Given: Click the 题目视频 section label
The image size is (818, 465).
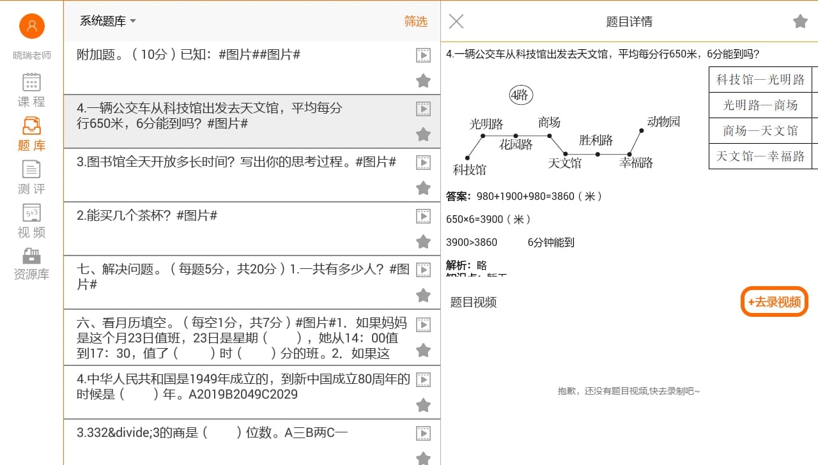Looking at the screenshot, I should (474, 302).
